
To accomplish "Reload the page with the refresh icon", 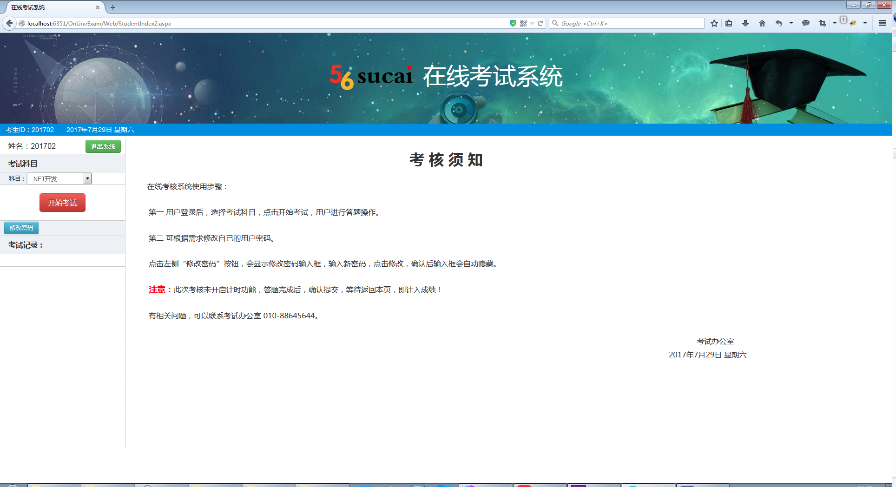I will 540,23.
